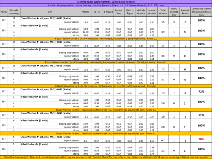Click the 'Ward or Regen' column header
Image resolution: width=212 pixels, height=159 pixels.
pyautogui.click(x=130, y=12)
